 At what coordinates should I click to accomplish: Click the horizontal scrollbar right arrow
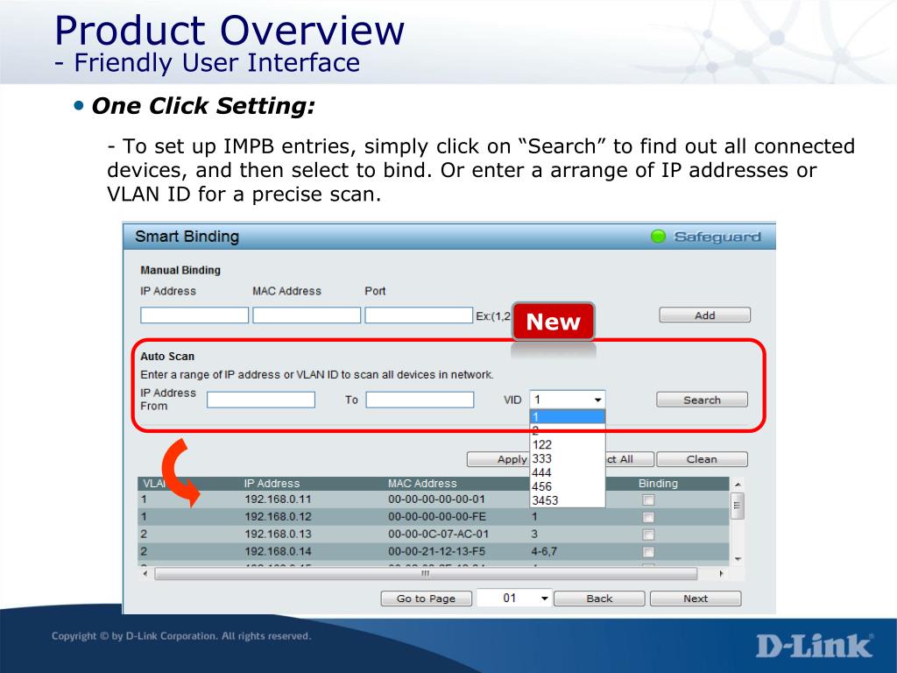tap(720, 573)
